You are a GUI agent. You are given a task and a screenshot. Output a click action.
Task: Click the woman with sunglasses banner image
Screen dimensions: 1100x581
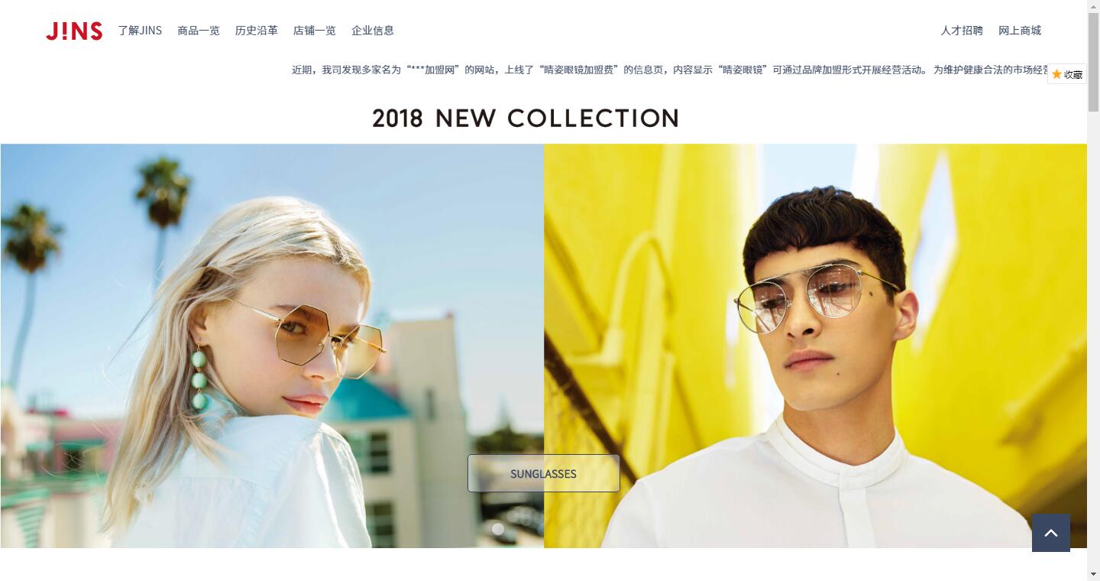tap(272, 346)
